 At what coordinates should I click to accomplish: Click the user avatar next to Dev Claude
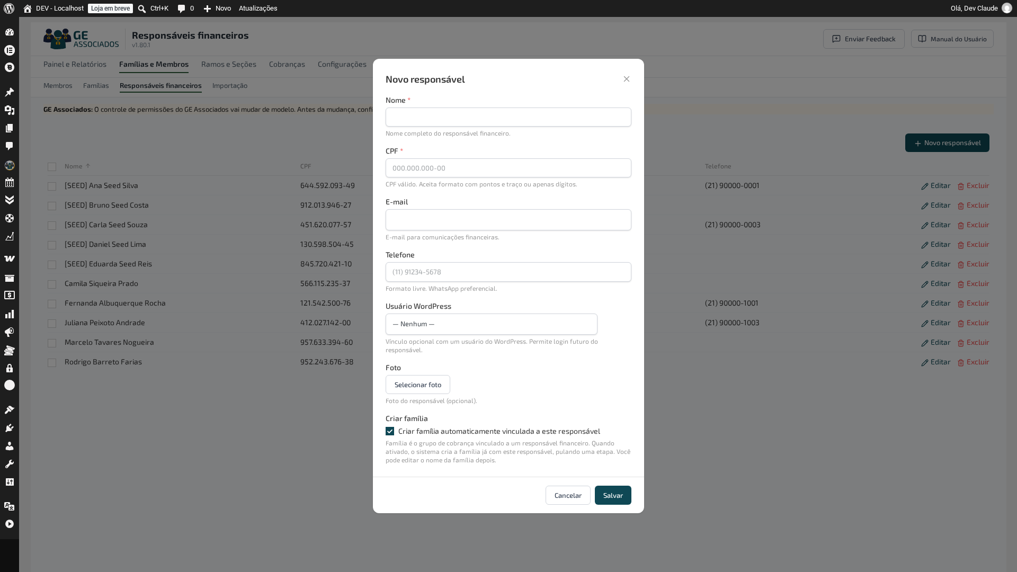click(x=1007, y=8)
